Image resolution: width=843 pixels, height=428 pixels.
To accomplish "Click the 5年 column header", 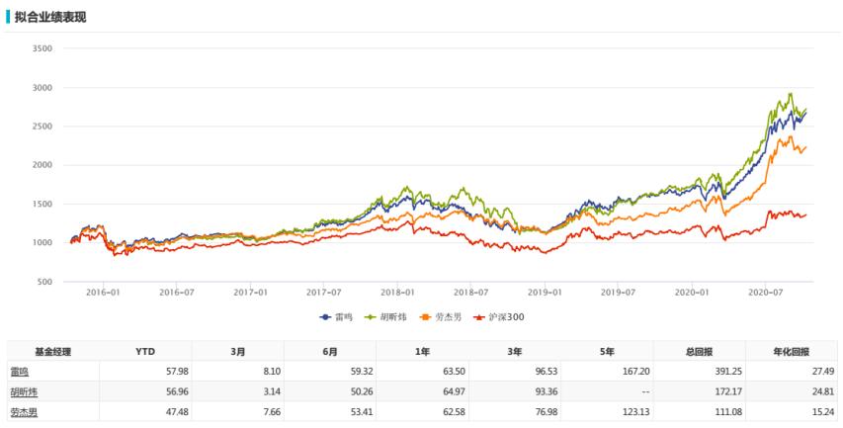I will [x=608, y=350].
